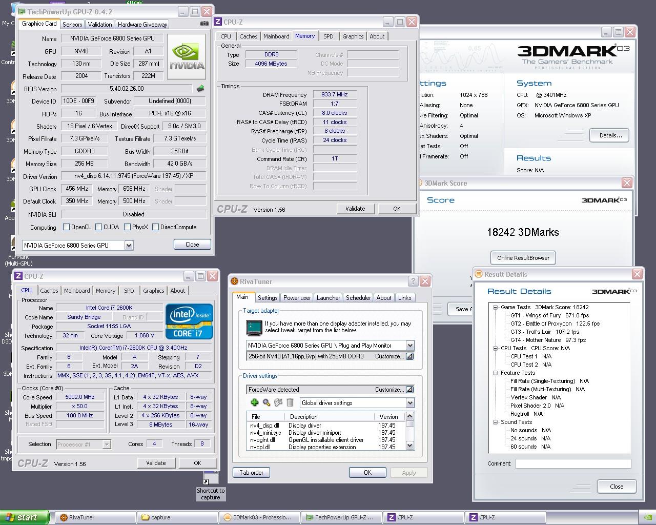Open the Hardware Giveaway tab in GPU-Z
Viewport: 656px width, 525px height.
(x=142, y=25)
